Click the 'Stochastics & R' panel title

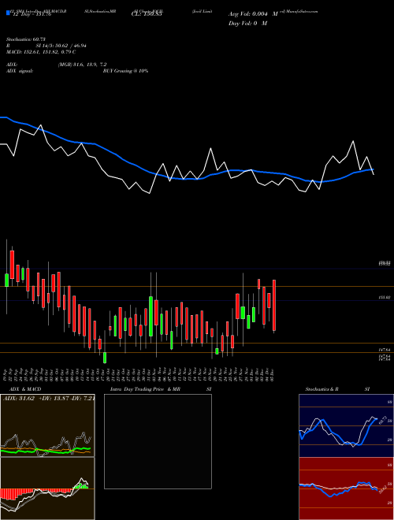[322, 389]
